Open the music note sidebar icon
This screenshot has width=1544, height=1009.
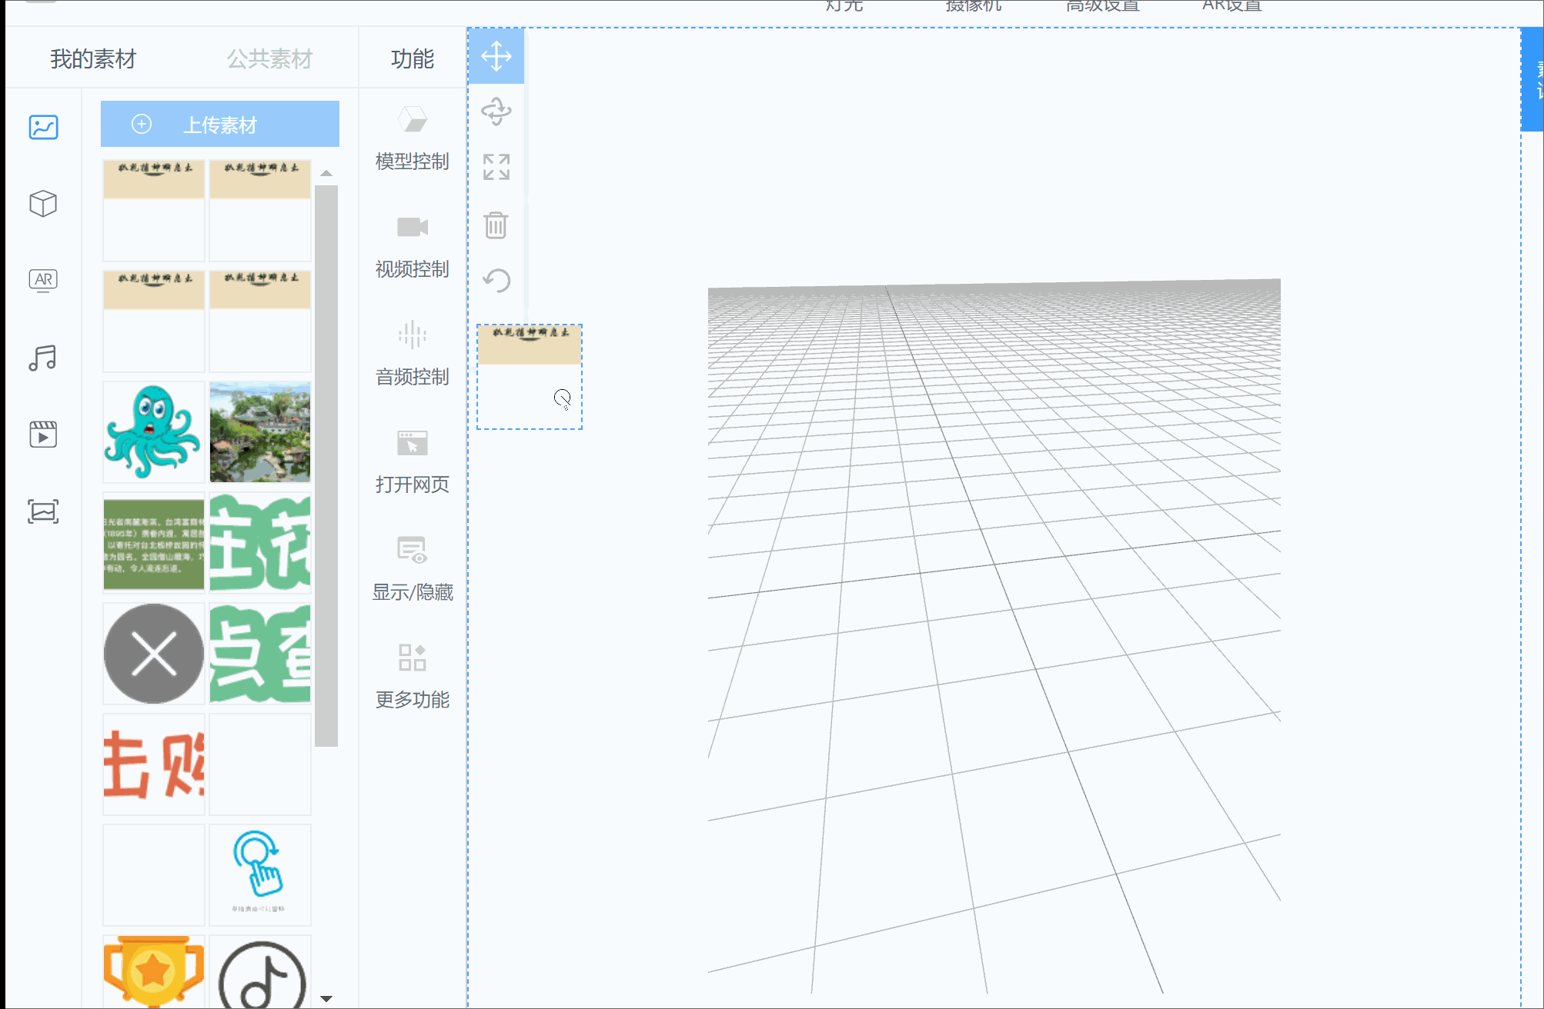click(43, 358)
